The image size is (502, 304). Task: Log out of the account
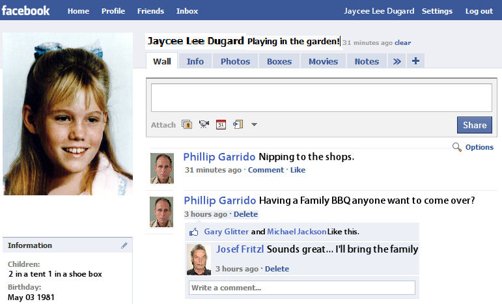pos(479,11)
